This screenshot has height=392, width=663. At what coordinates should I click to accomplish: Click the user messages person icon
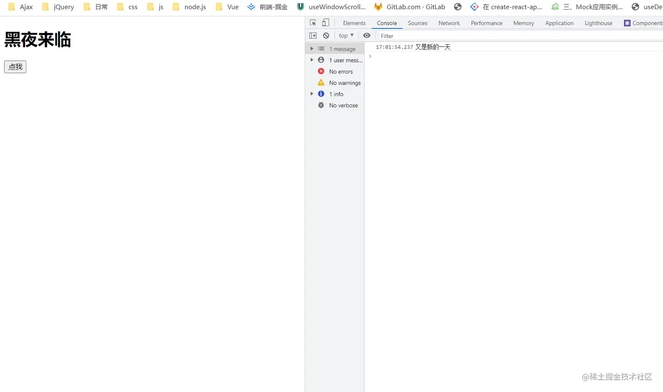(321, 60)
